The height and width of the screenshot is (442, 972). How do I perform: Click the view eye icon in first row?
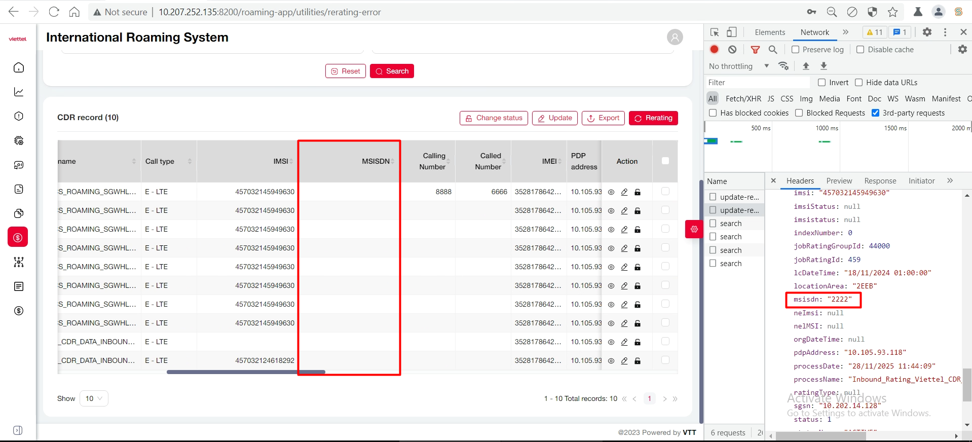pos(611,192)
